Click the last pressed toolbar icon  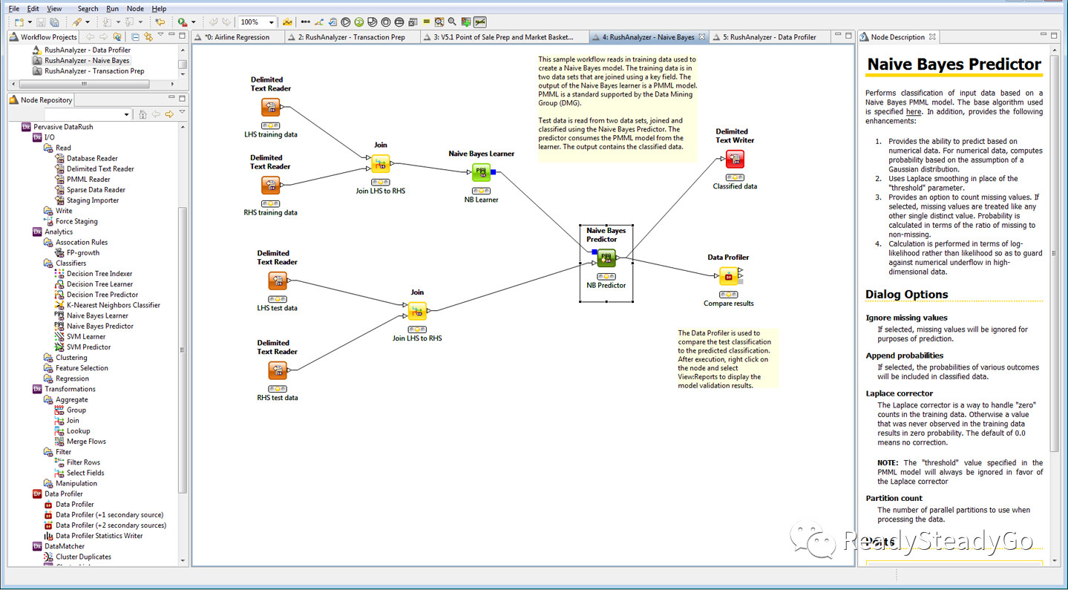pyautogui.click(x=481, y=22)
